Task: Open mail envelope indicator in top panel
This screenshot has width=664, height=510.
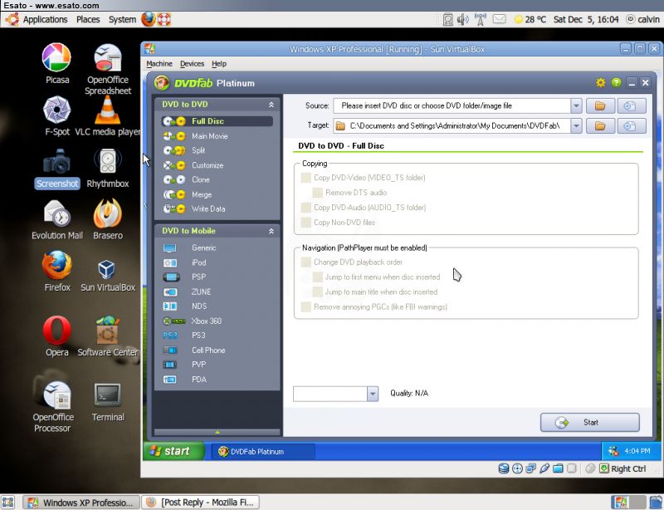Action: [x=500, y=19]
